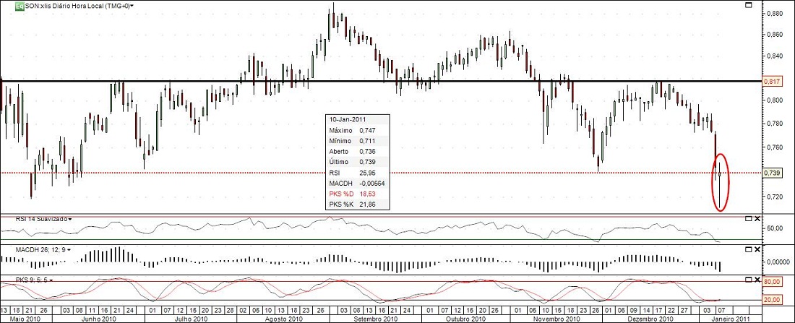The image size is (795, 323).
Task: Click the Máximo 0,747 row
Action: [358, 130]
